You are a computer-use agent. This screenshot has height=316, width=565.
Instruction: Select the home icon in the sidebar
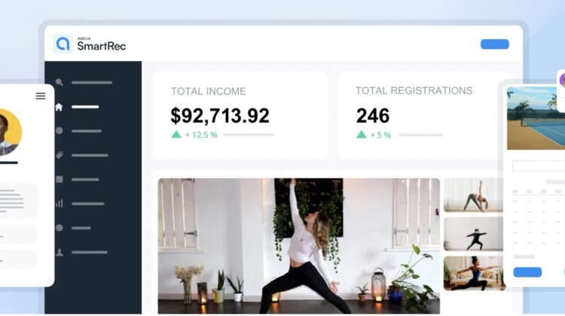pyautogui.click(x=59, y=107)
